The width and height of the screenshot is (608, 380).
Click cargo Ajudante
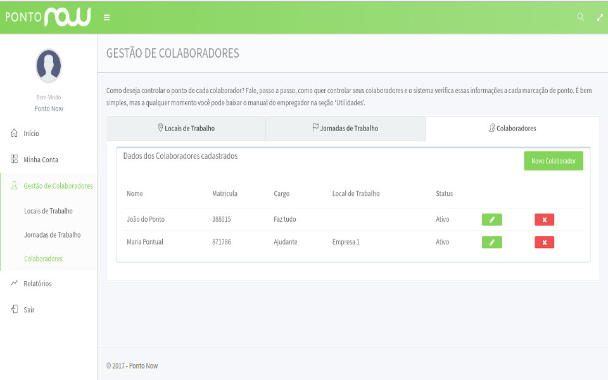coord(286,242)
